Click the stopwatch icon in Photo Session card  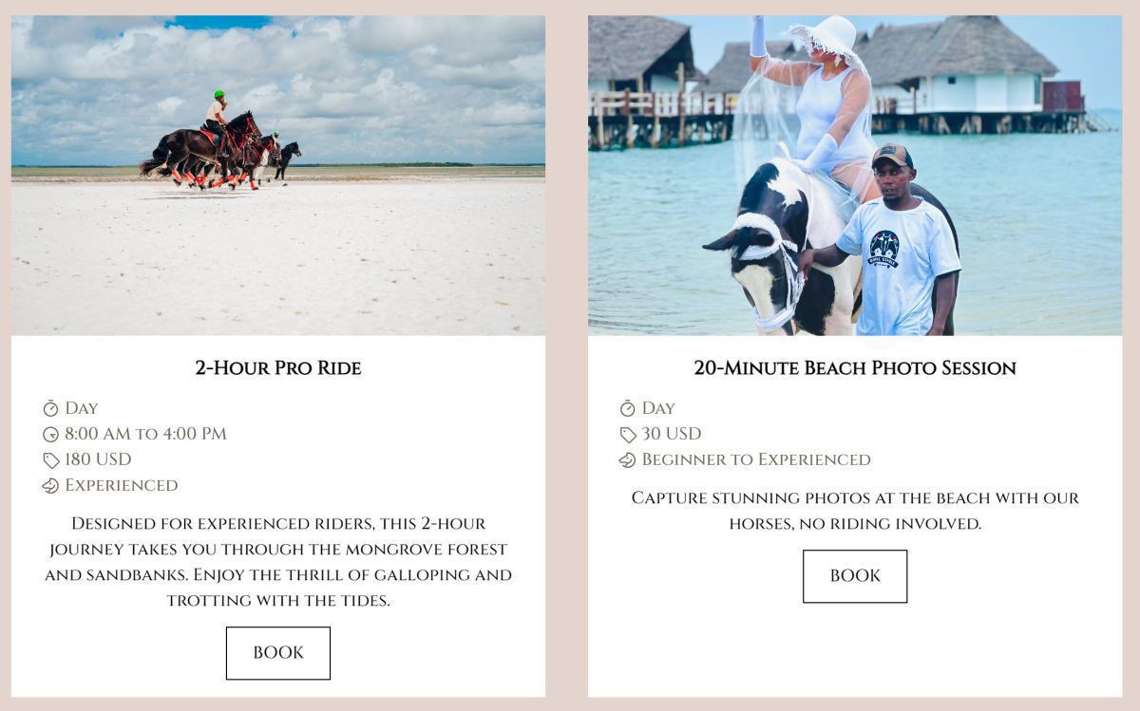[627, 408]
